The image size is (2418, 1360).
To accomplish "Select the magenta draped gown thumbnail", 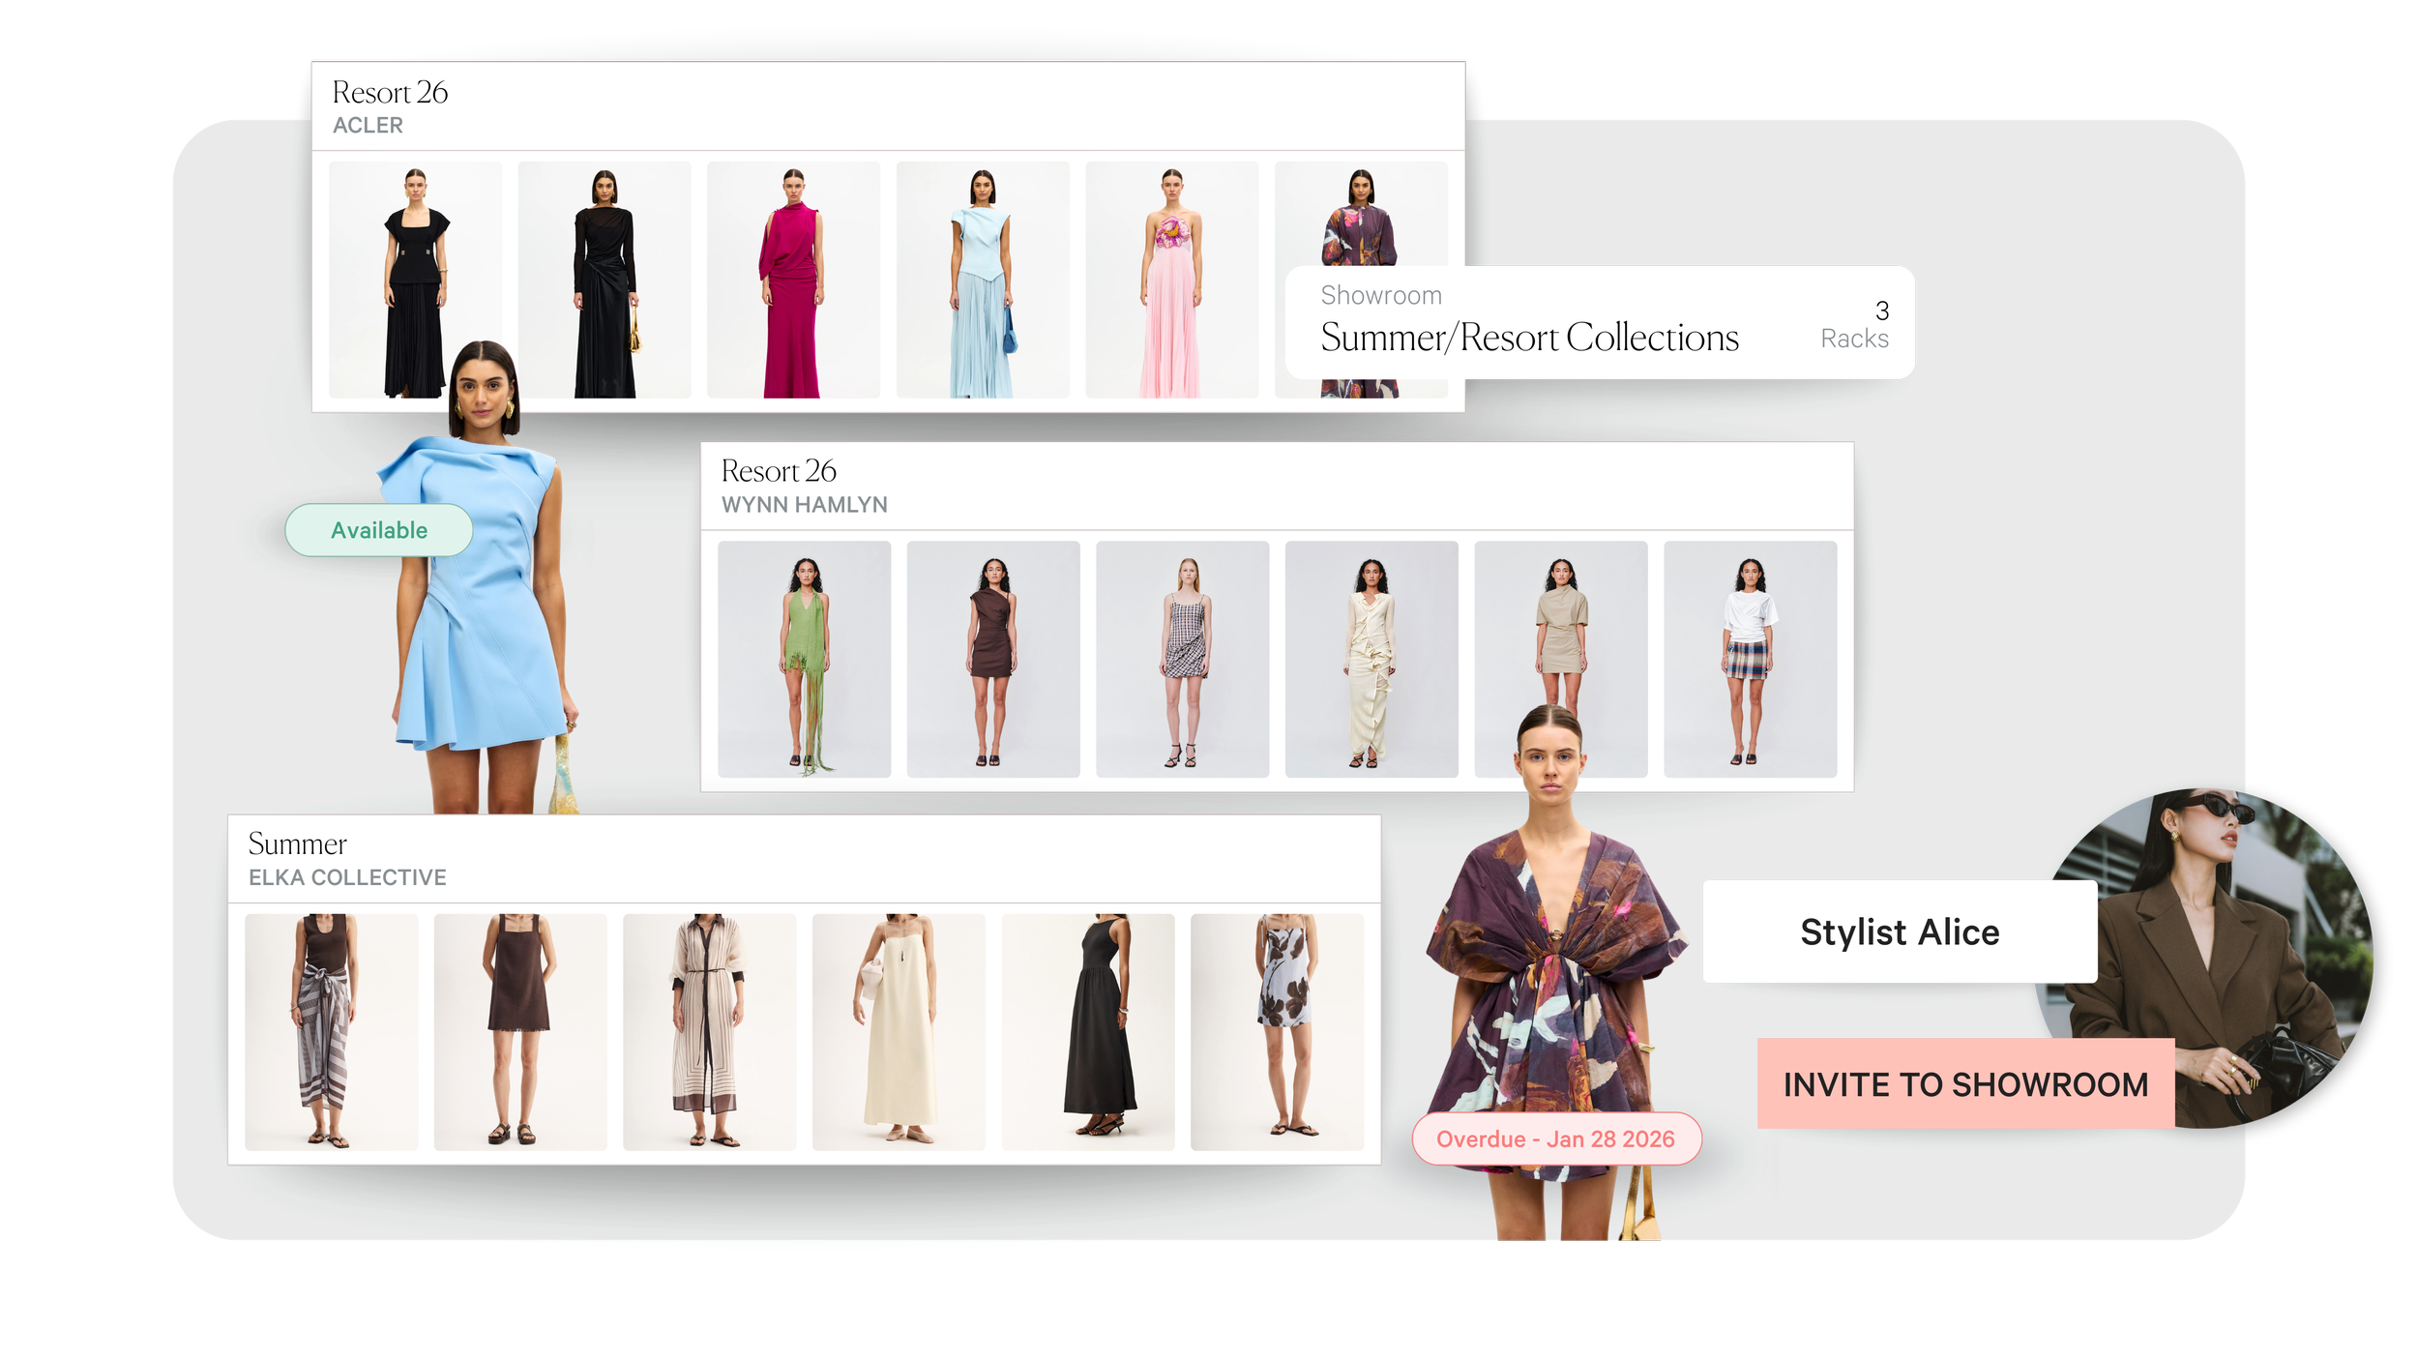I will (x=792, y=281).
